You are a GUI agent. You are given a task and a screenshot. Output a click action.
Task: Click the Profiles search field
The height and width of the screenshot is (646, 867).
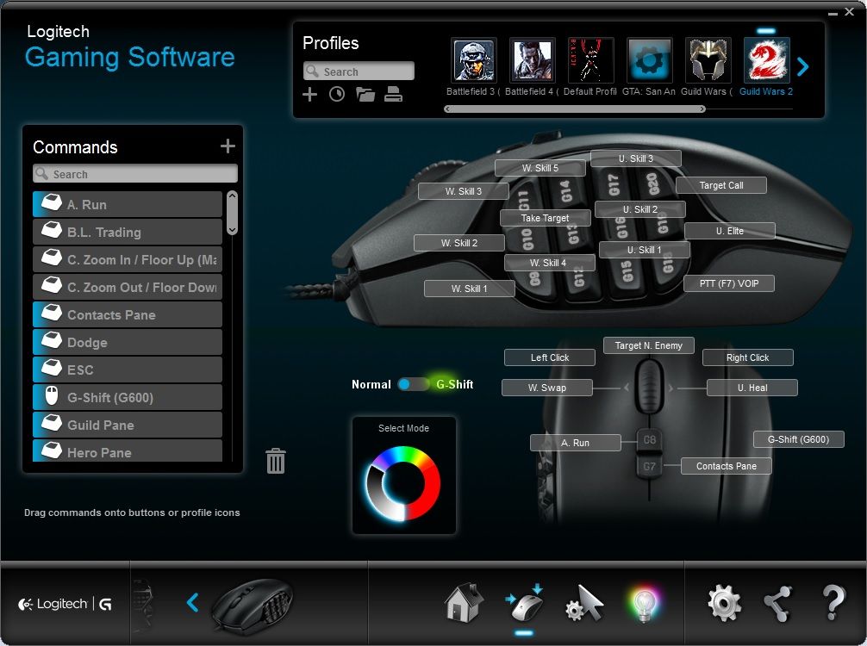coord(359,71)
